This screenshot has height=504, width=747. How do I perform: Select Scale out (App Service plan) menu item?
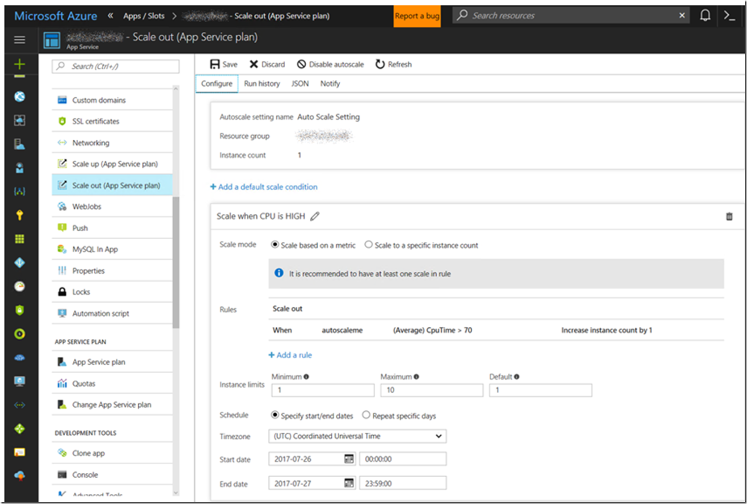[x=112, y=185]
